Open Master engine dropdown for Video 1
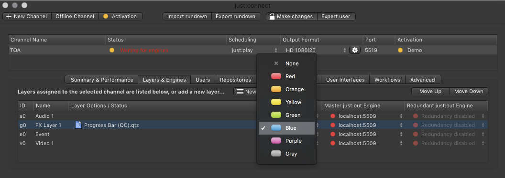 click(401, 143)
